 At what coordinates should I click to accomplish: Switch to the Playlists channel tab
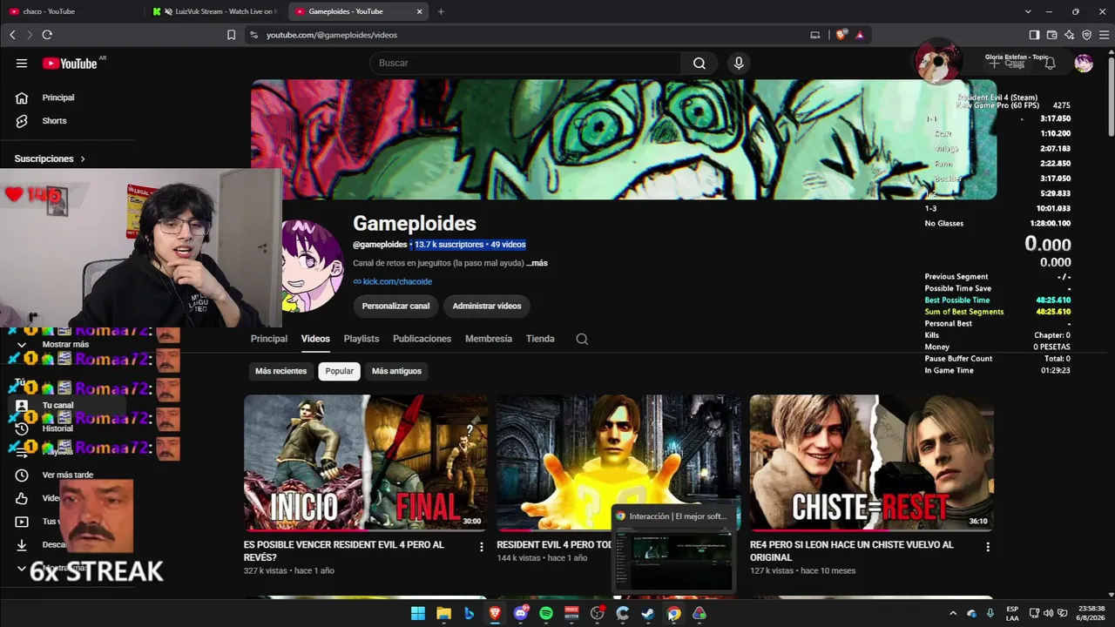click(x=362, y=339)
